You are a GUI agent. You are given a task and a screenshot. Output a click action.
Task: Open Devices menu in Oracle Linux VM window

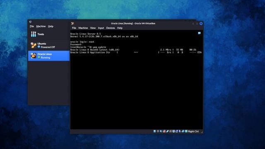111,28
